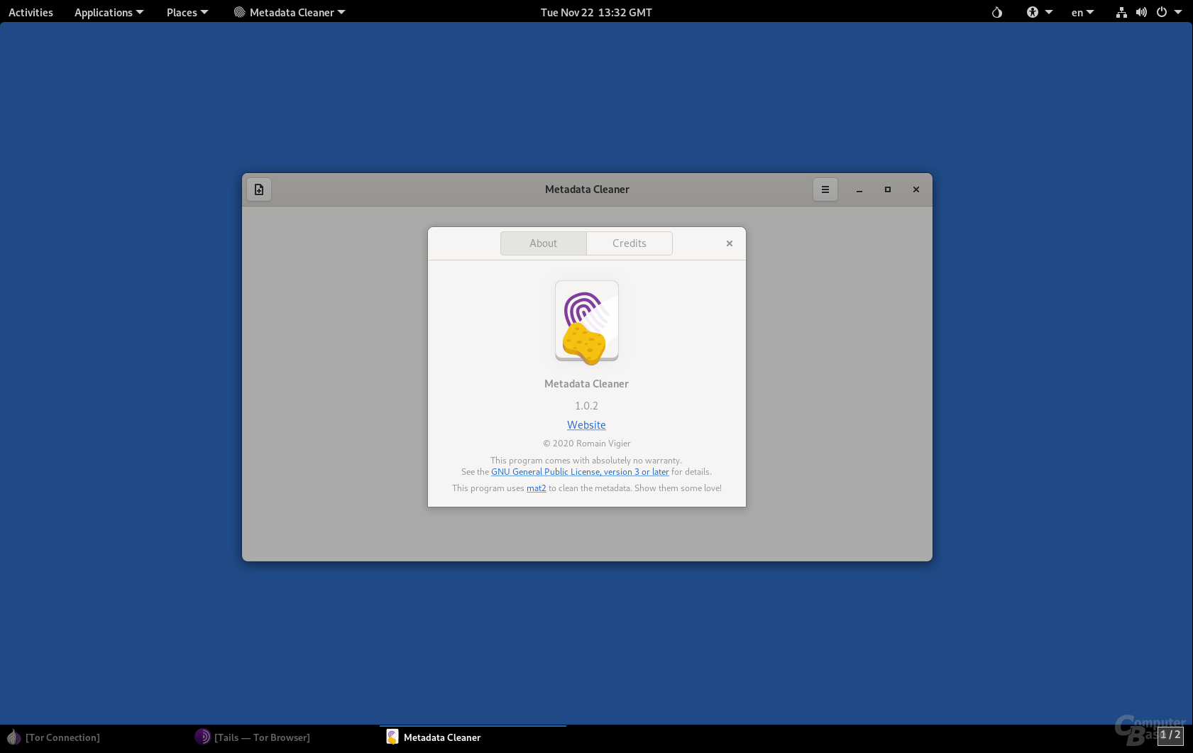Expand the Applications menu
This screenshot has width=1193, height=753.
(x=109, y=12)
